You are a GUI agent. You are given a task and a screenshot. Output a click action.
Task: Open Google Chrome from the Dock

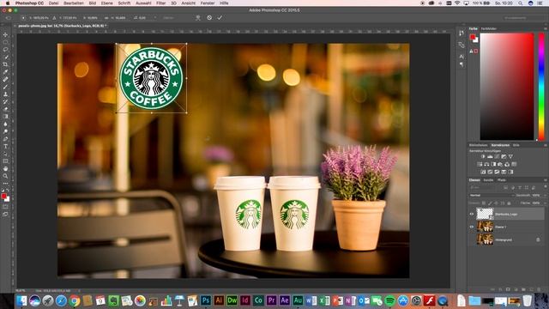[74, 300]
